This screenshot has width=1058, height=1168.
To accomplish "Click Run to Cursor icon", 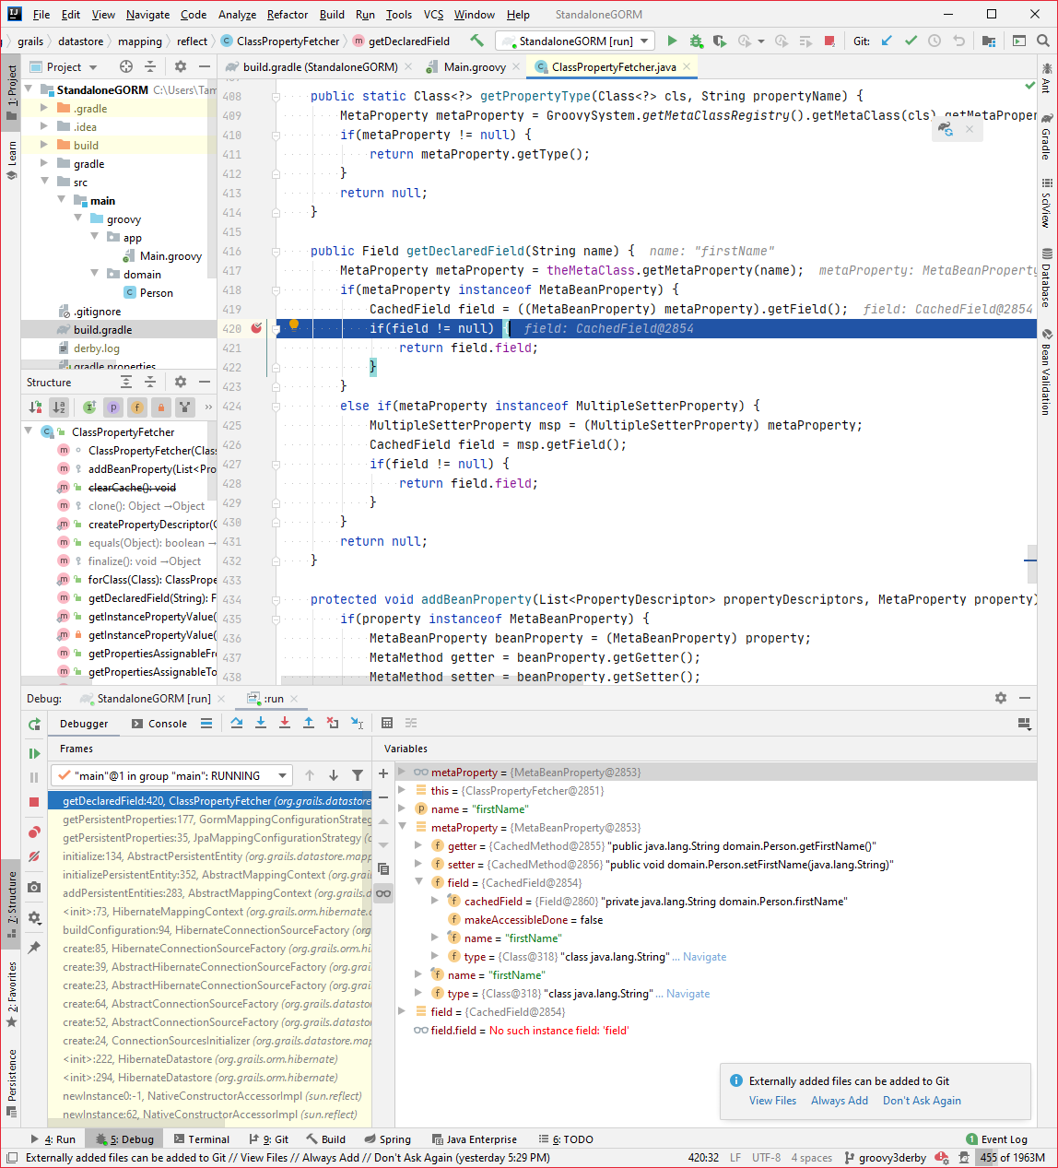I will point(357,723).
